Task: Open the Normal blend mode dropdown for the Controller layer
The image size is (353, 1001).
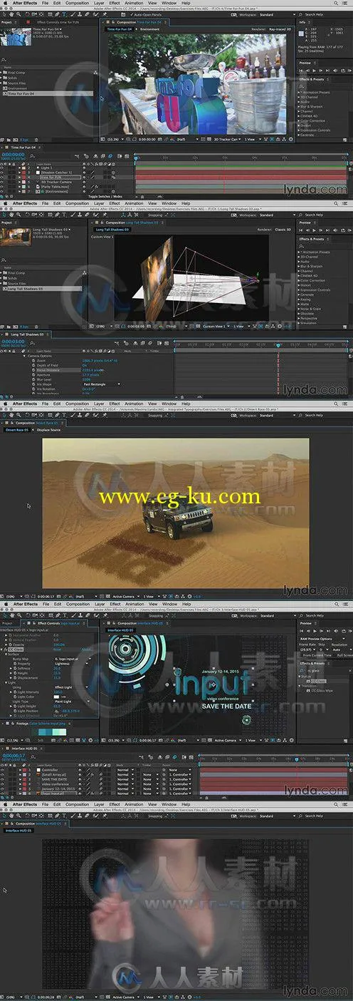Action: (x=126, y=769)
